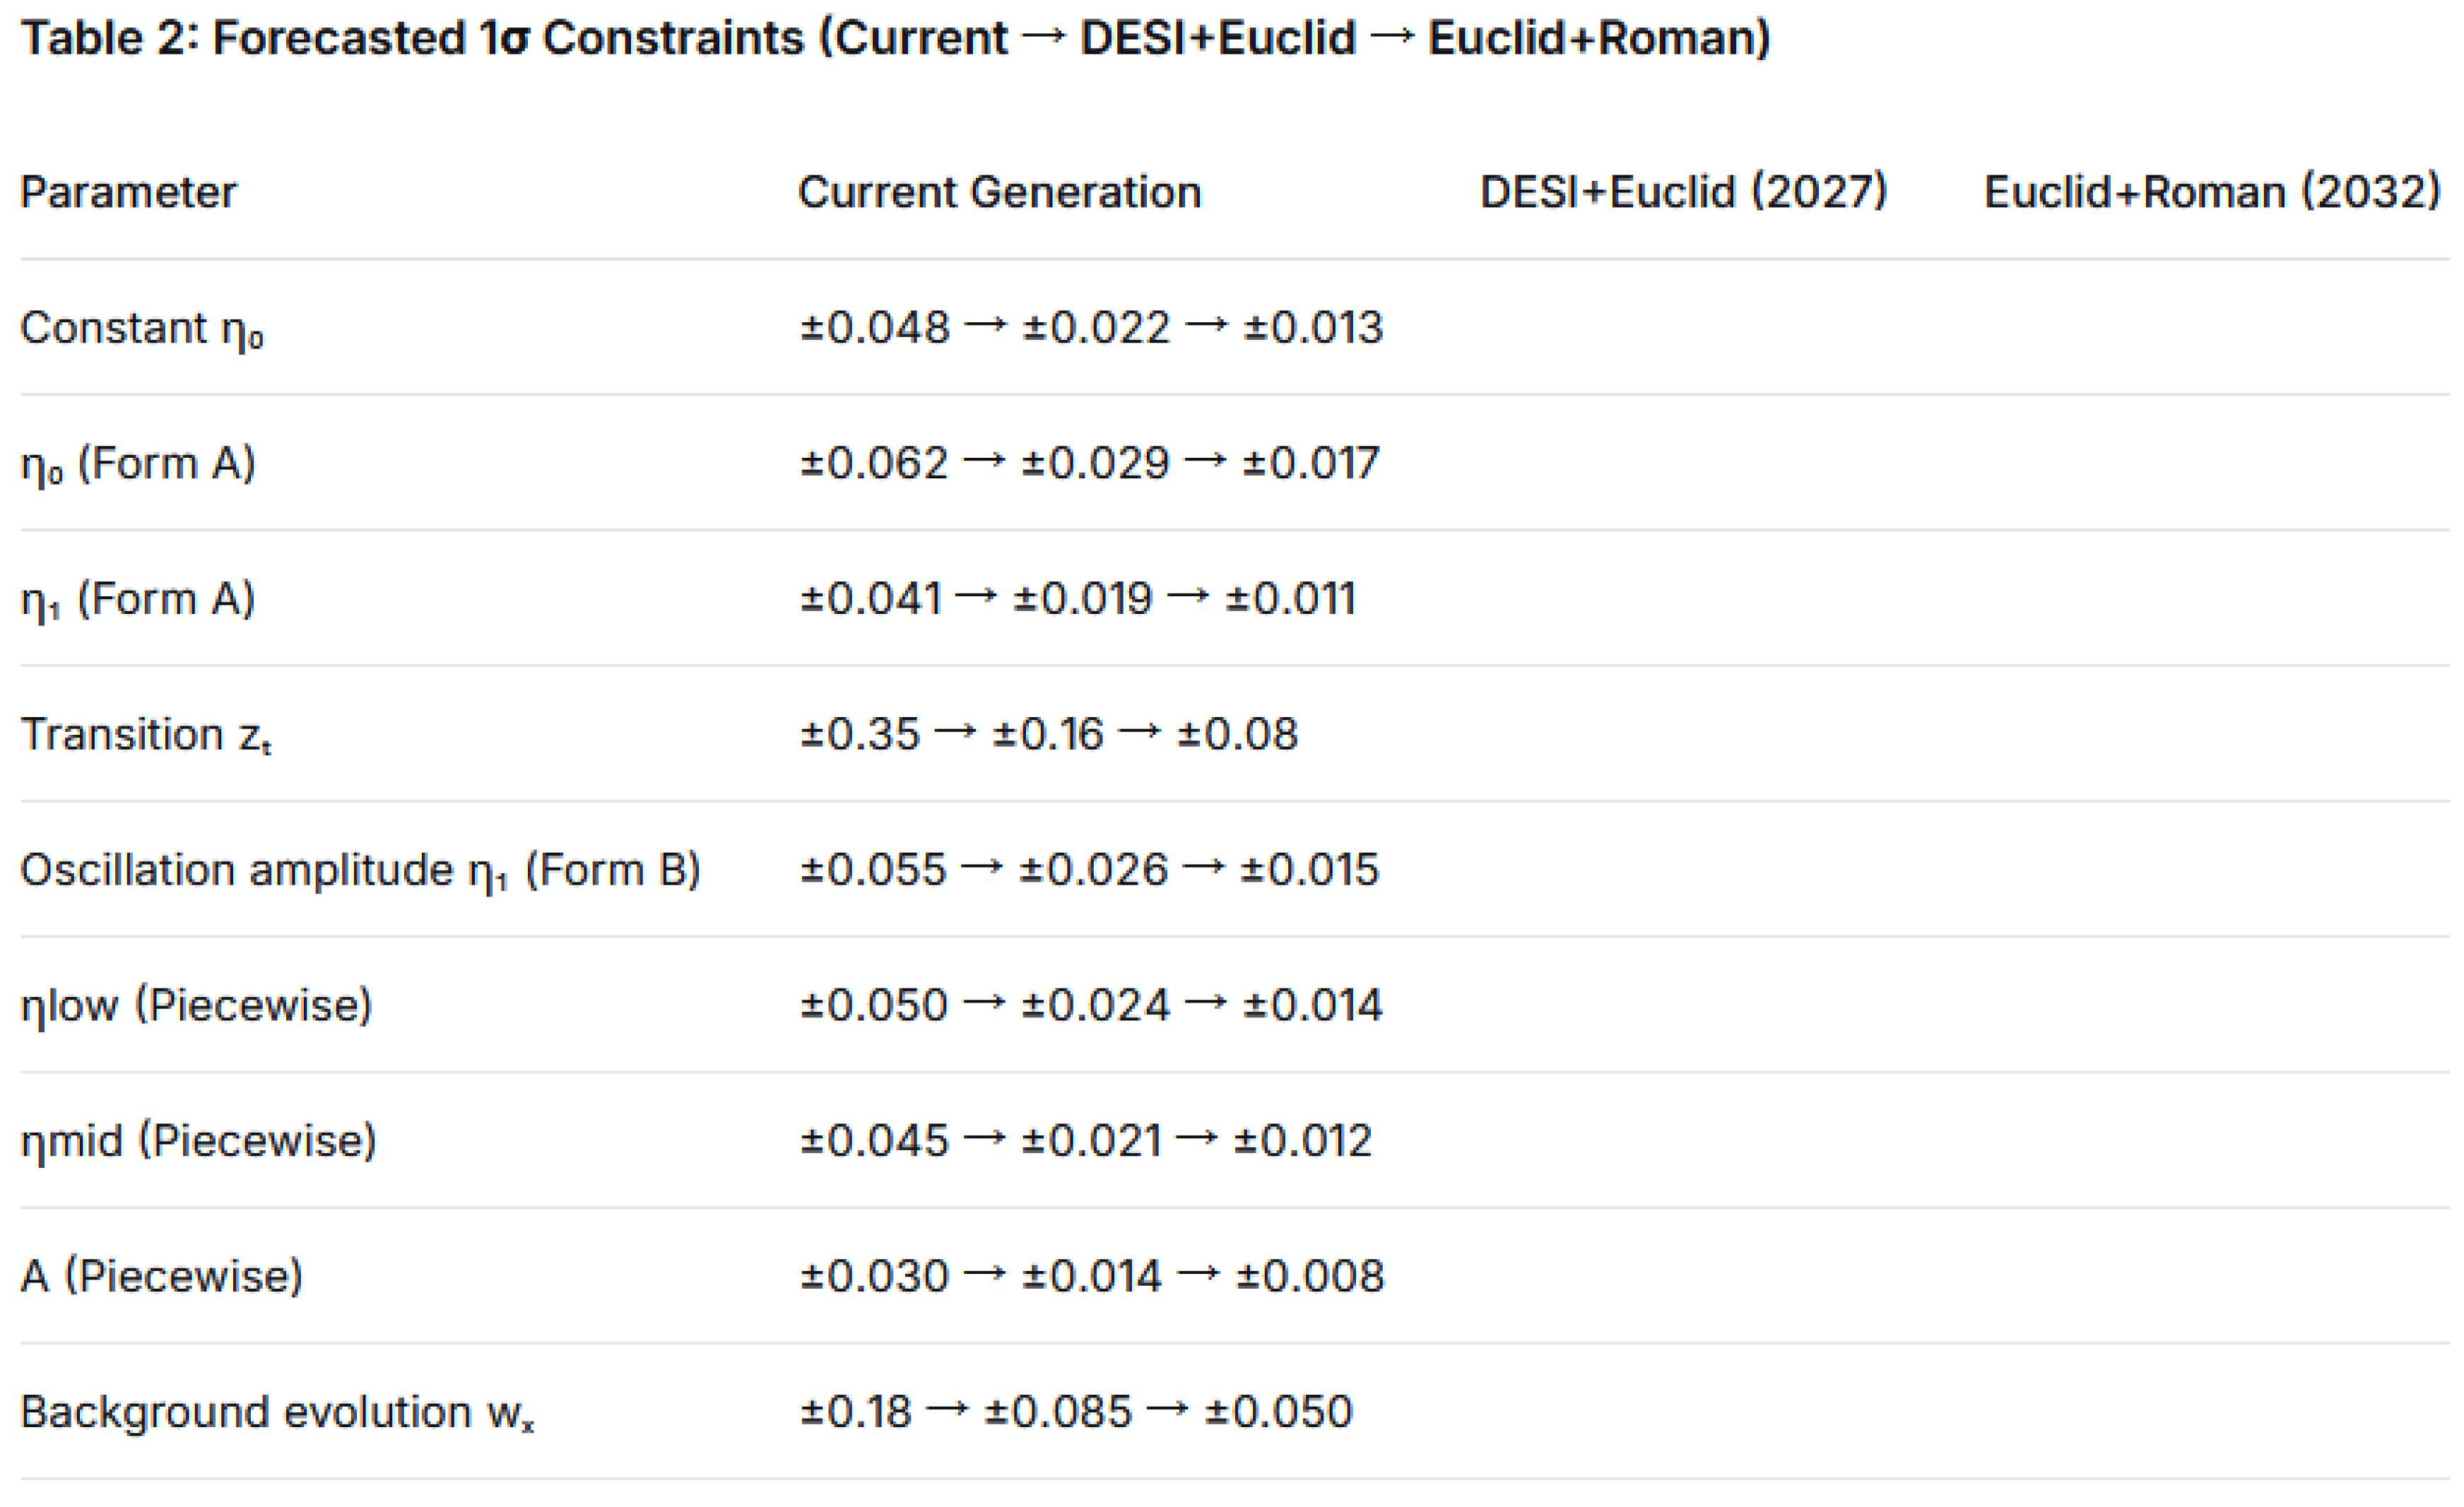Click the Background evolution wₓ label
The image size is (2464, 1507).
click(277, 1412)
